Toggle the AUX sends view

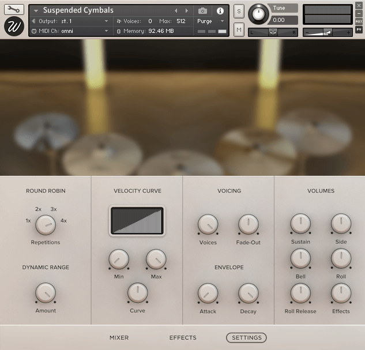[x=359, y=21]
